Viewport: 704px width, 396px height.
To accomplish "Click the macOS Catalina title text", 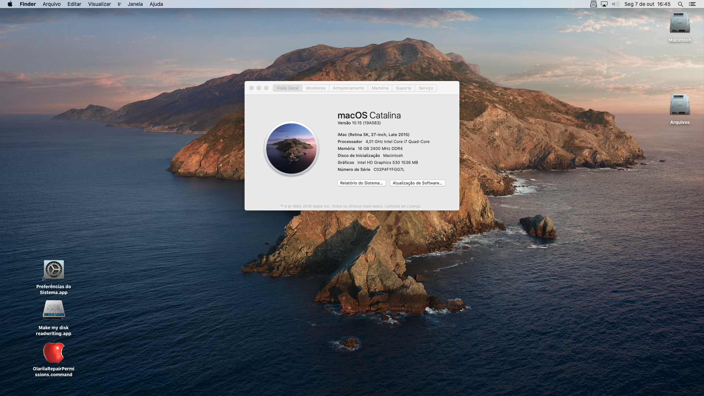I will 369,115.
